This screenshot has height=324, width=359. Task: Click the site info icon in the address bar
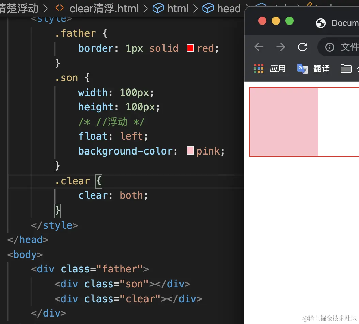330,47
